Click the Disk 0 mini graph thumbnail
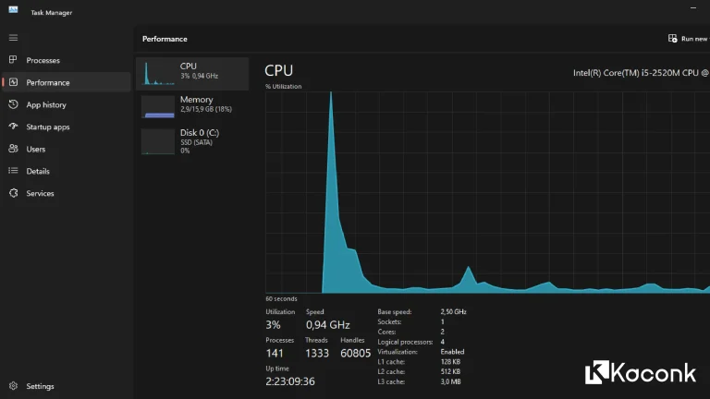This screenshot has height=399, width=710. pos(158,140)
